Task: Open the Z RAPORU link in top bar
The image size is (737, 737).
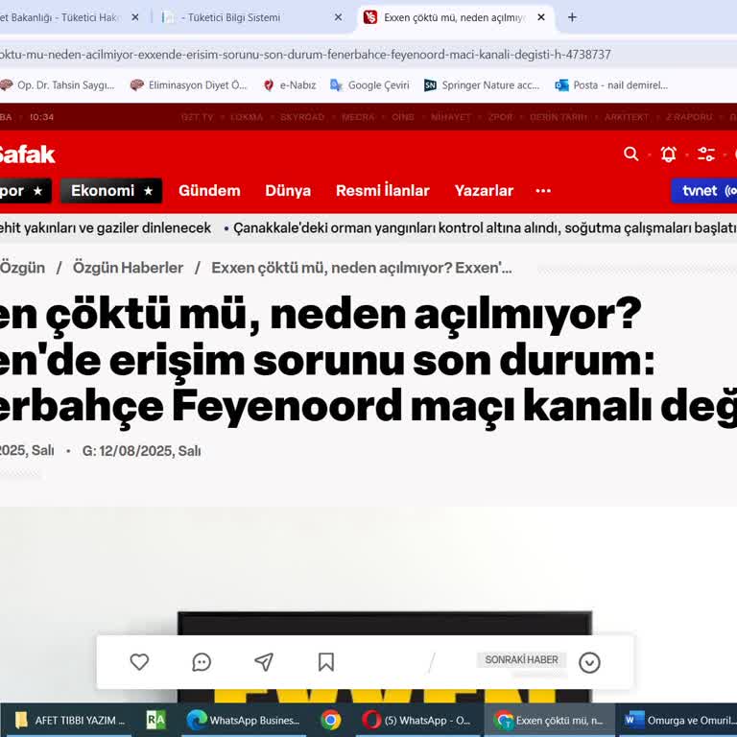Action: 689,117
